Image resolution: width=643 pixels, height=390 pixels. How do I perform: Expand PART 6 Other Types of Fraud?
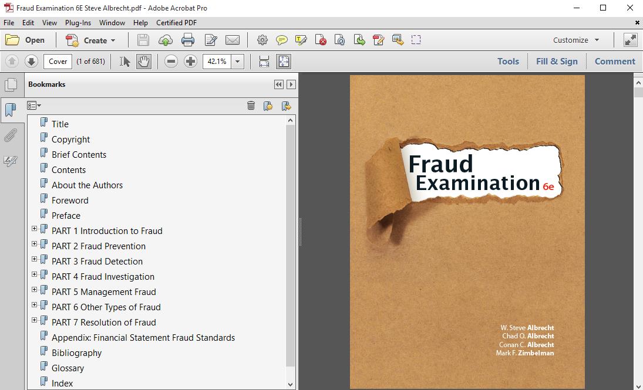35,304
